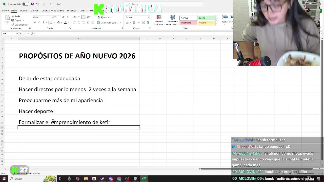Open the Disposición de página tab
324x182 pixels.
[53, 11]
